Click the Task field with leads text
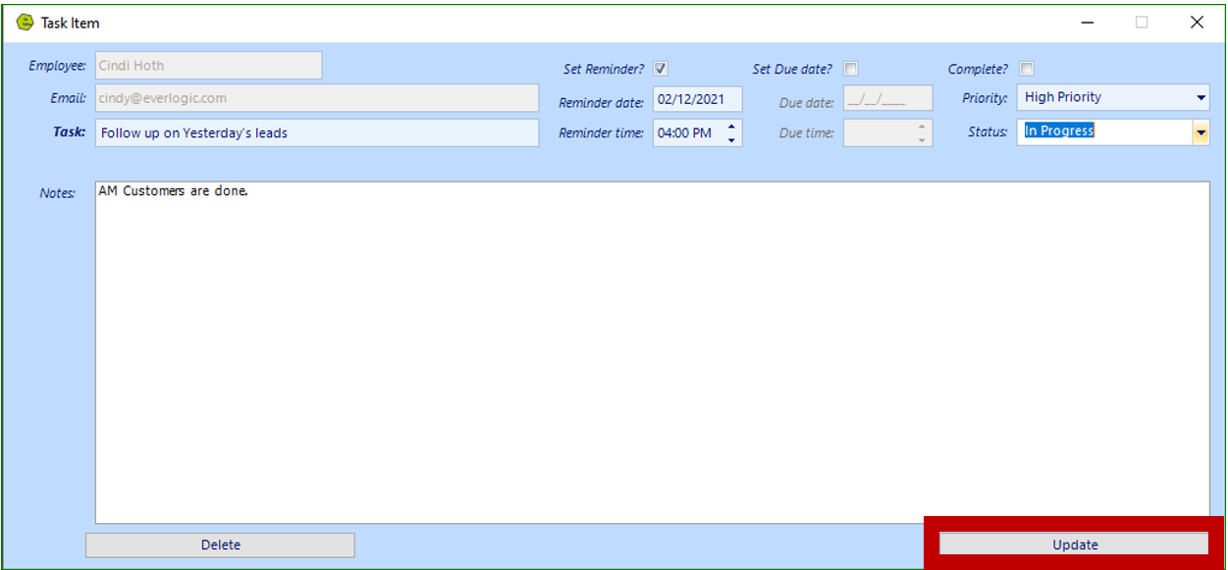 pos(317,132)
